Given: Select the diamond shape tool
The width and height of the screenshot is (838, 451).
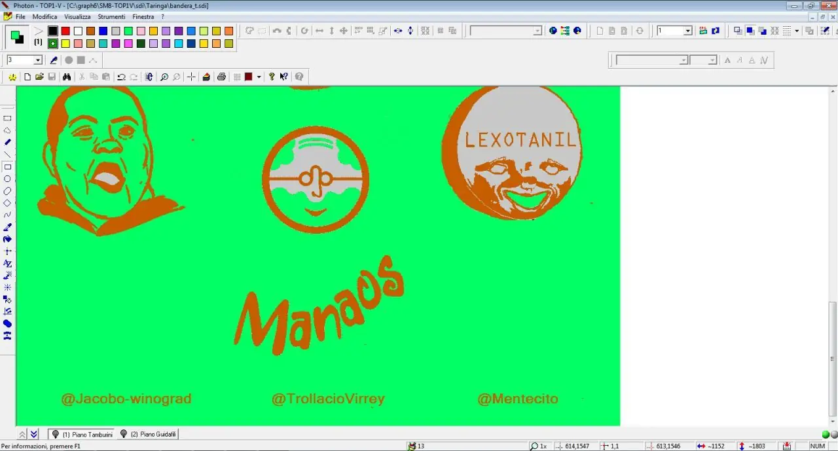Looking at the screenshot, I should pos(8,203).
